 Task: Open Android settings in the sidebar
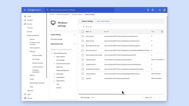[37, 55]
